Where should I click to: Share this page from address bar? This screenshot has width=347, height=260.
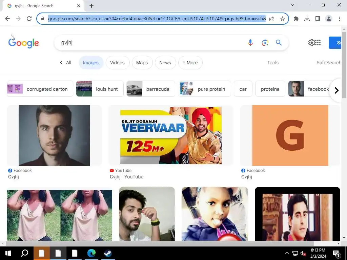coord(272,19)
